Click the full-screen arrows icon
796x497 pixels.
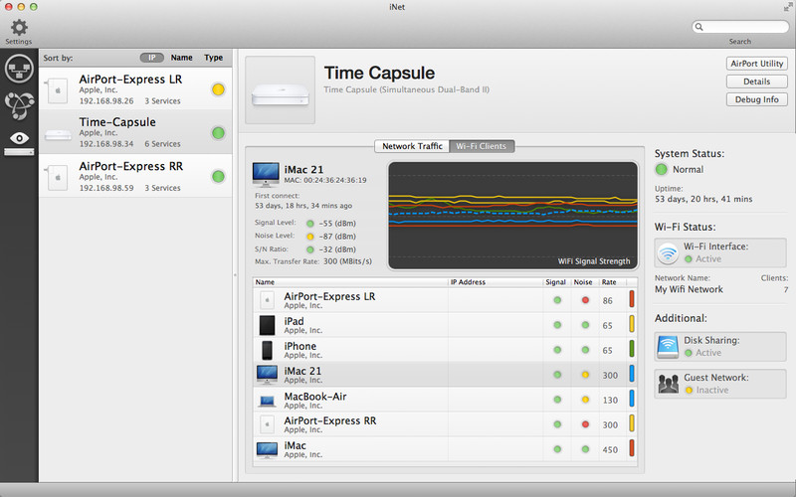pyautogui.click(x=787, y=7)
